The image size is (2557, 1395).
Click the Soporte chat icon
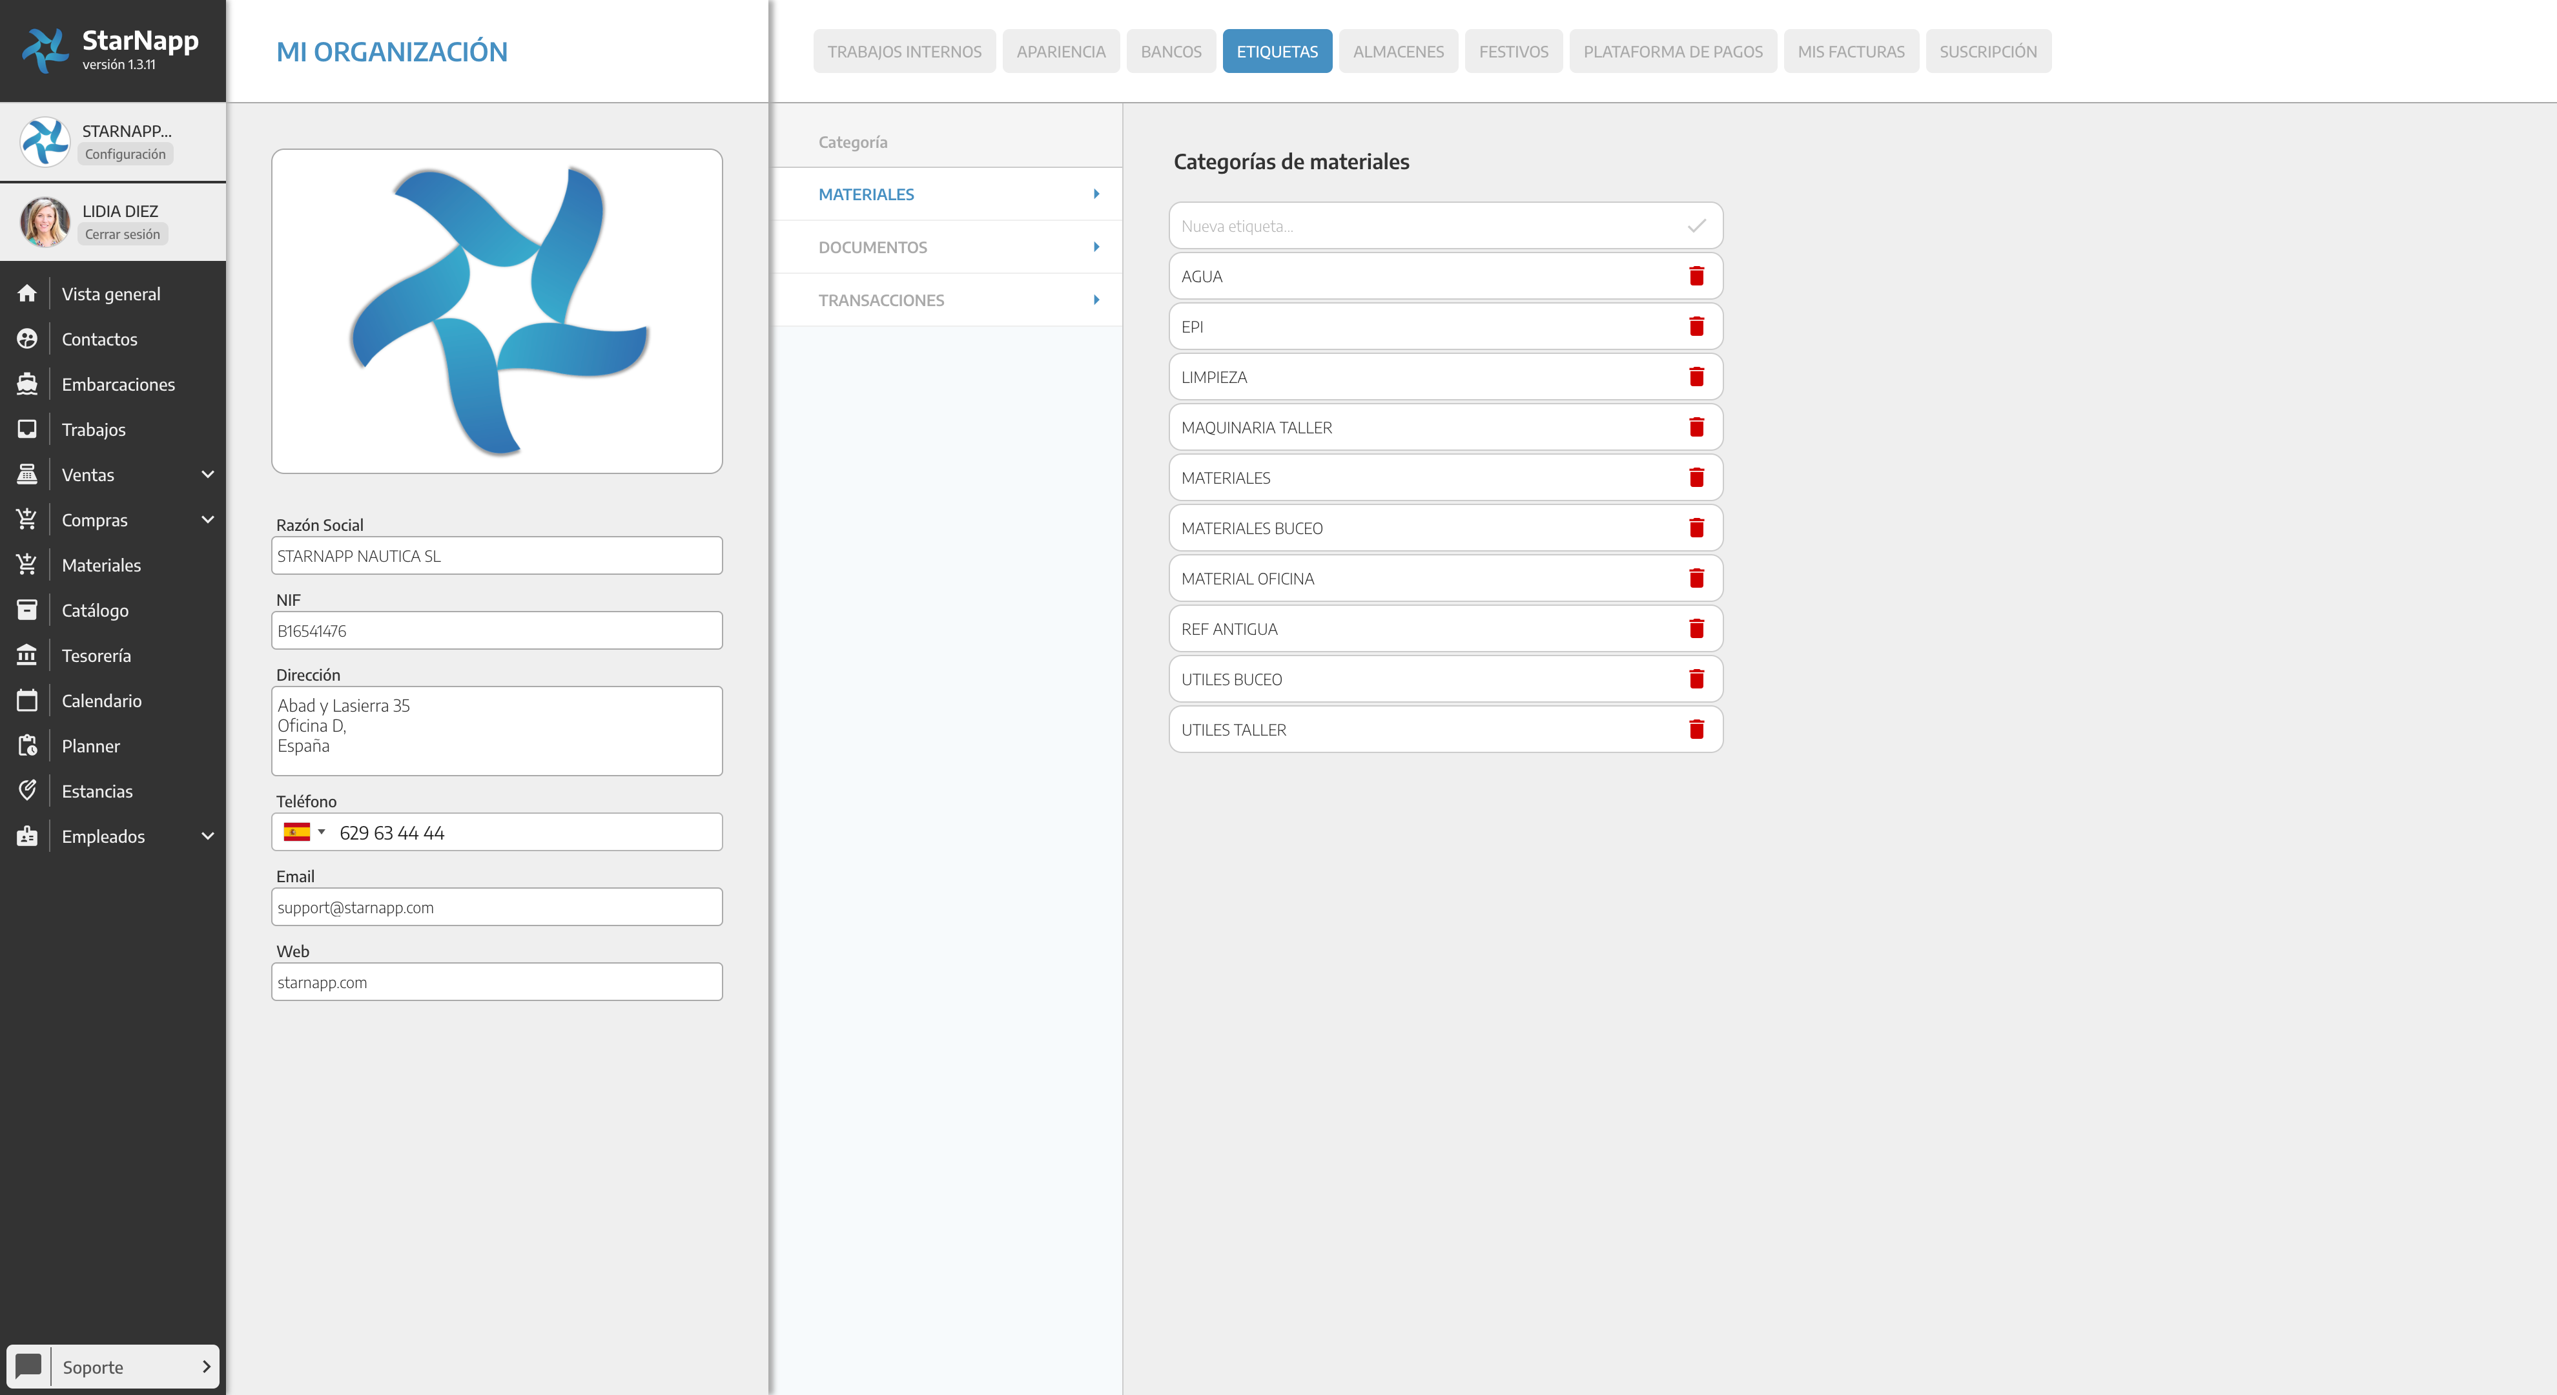pyautogui.click(x=29, y=1366)
